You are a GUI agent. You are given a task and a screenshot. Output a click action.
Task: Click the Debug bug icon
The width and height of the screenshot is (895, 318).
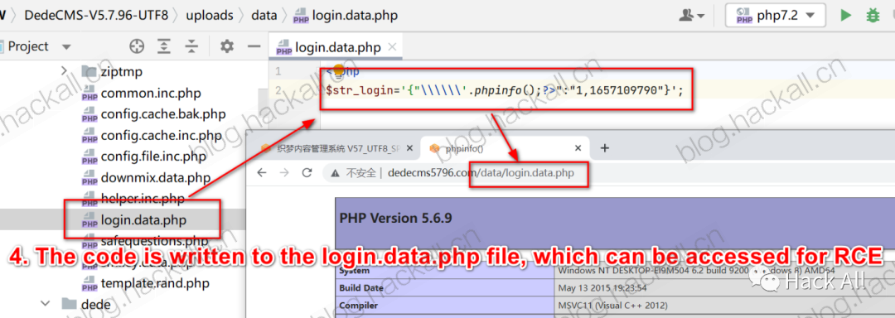(x=873, y=16)
